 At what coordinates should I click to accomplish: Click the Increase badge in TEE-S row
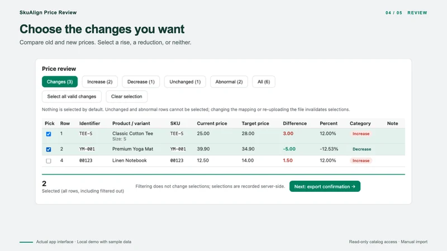tap(361, 133)
